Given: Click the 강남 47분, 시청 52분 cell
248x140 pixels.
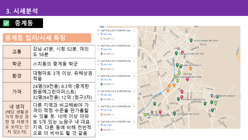Looking at the screenshot, I should (63, 52).
